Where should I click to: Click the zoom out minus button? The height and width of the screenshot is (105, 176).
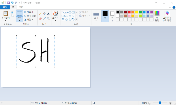(x=150, y=103)
